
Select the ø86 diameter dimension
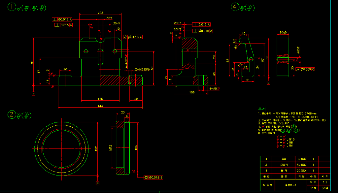(x=136, y=148)
